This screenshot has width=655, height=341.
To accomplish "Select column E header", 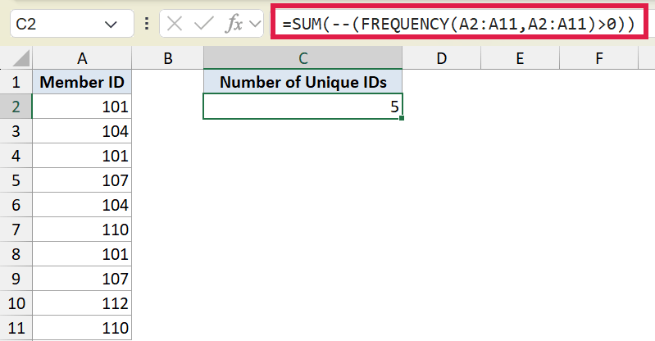I will pos(520,58).
